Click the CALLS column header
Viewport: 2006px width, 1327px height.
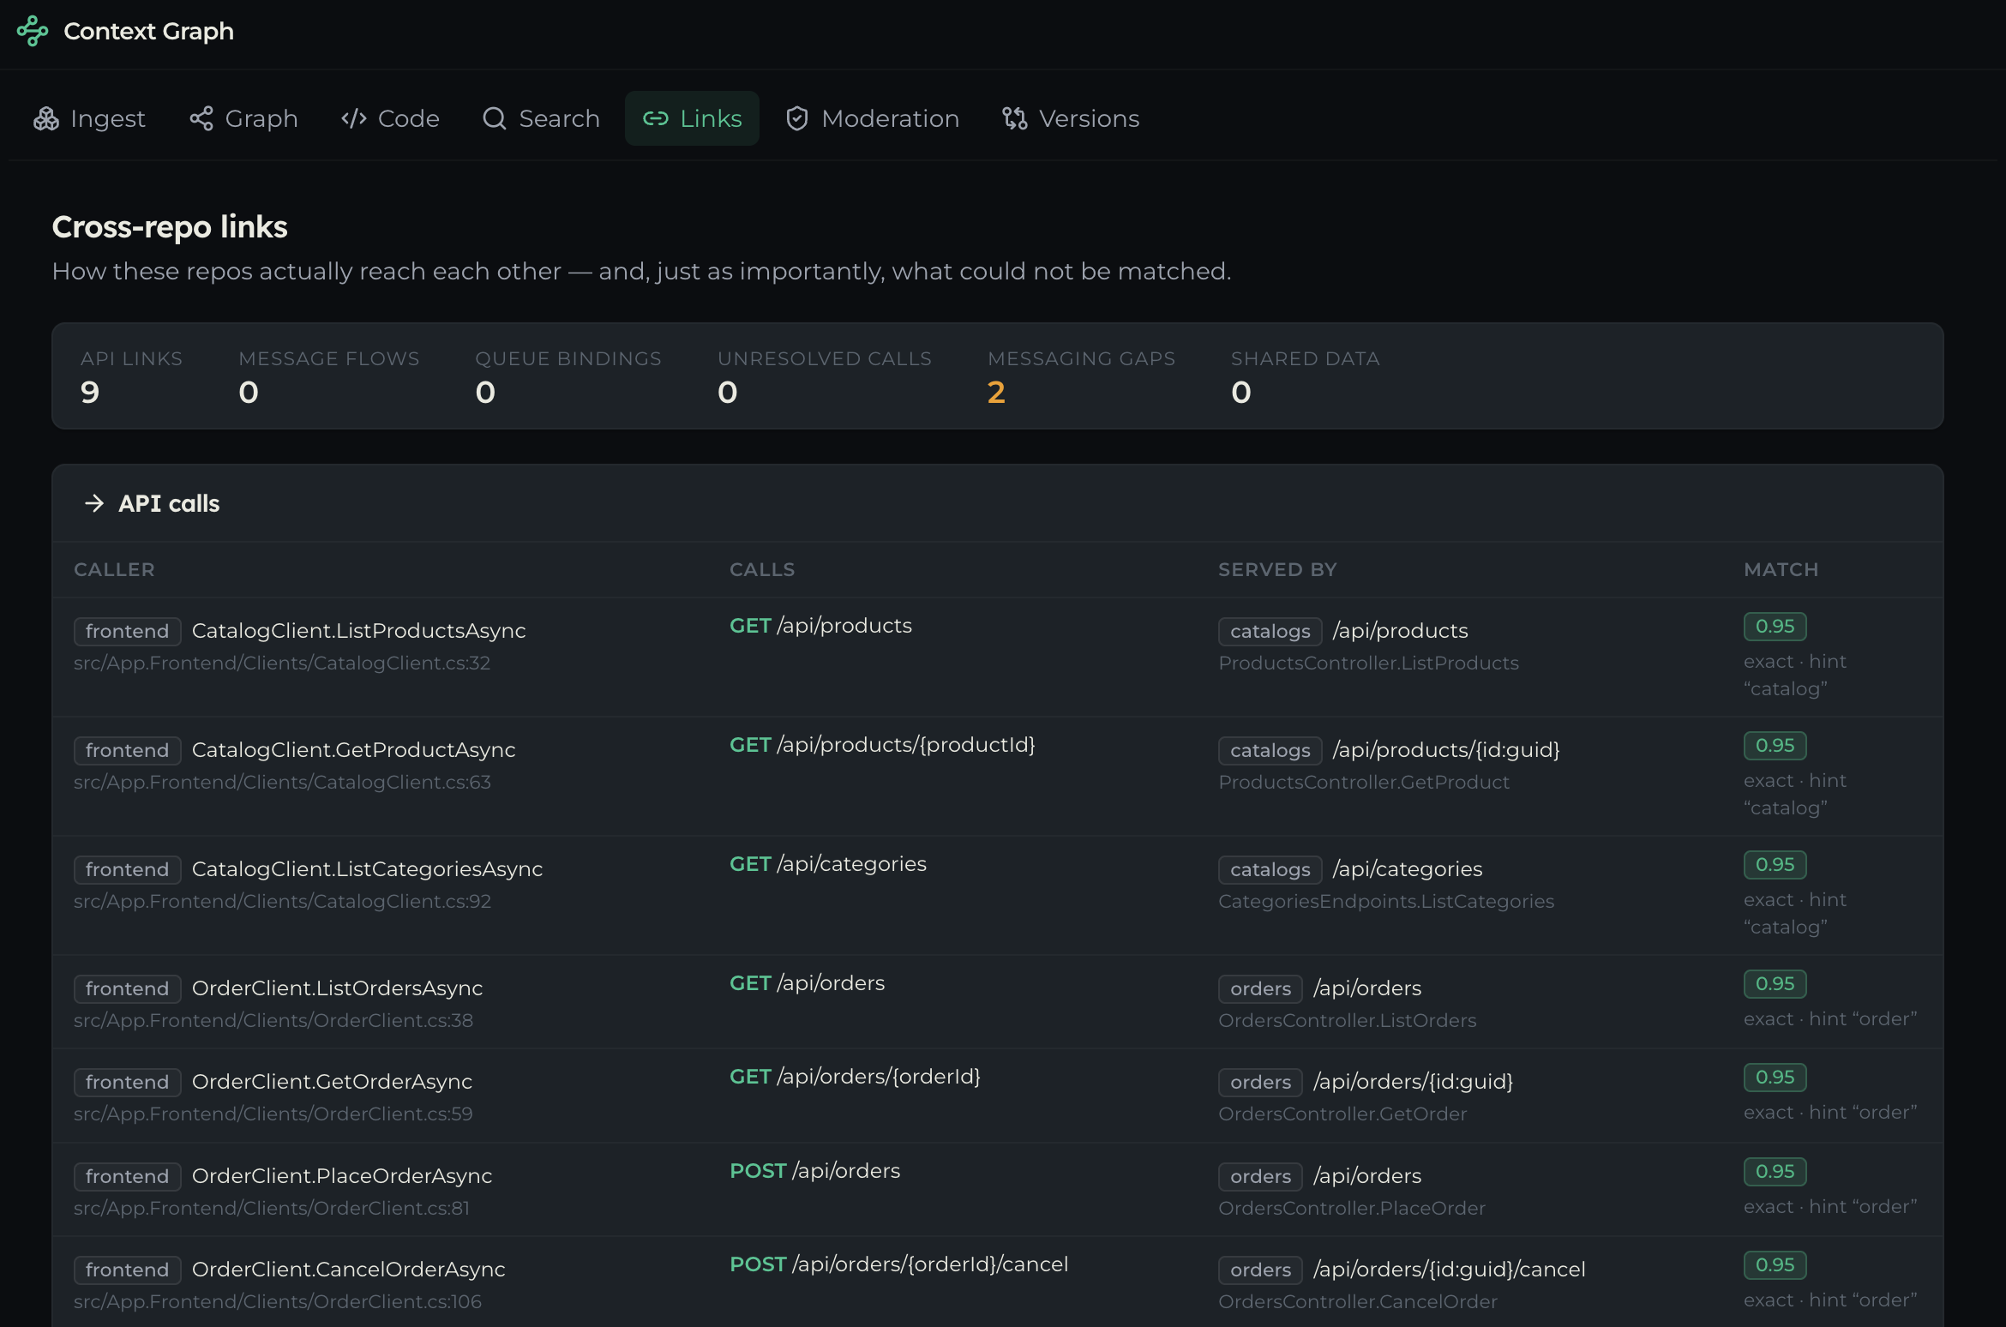pyautogui.click(x=762, y=569)
